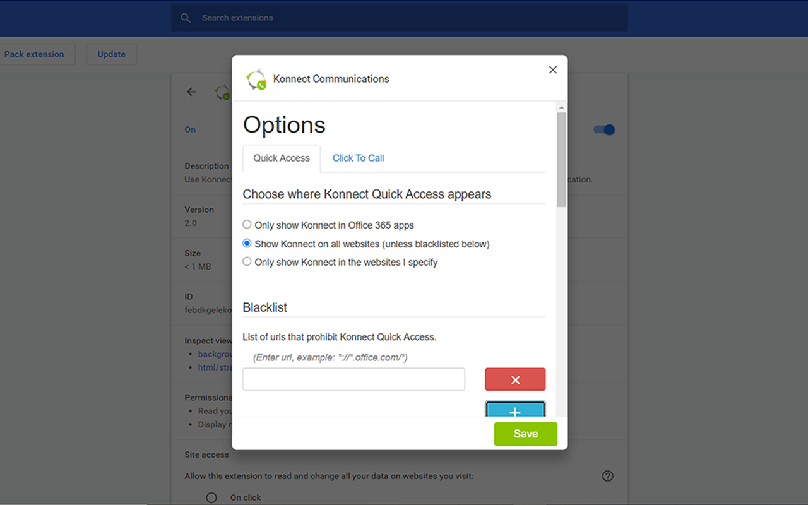
Task: Remove blacklist entry with red X button
Action: tap(515, 379)
